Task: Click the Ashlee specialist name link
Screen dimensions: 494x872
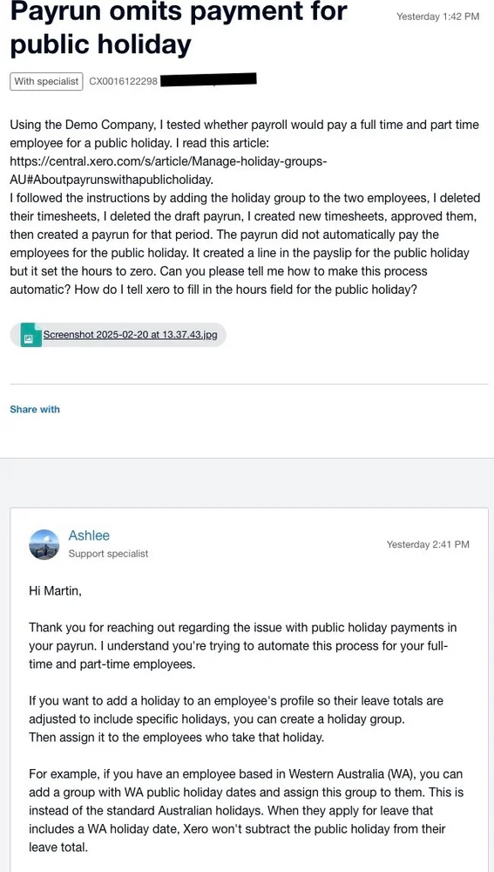Action: click(x=89, y=535)
